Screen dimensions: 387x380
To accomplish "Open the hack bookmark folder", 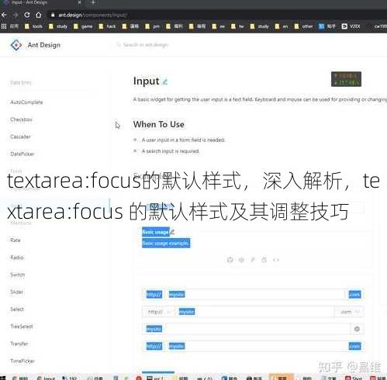I will click(x=108, y=26).
